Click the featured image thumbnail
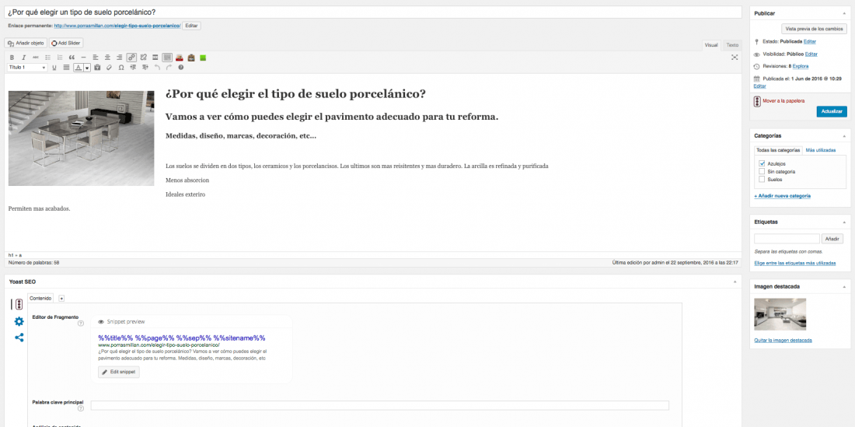Image resolution: width=855 pixels, height=427 pixels. pos(780,314)
